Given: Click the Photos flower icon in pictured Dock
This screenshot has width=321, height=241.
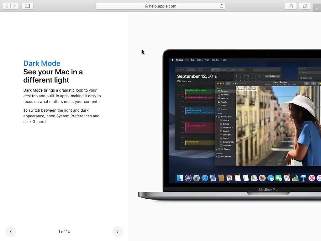Looking at the screenshot, I should 262,178.
